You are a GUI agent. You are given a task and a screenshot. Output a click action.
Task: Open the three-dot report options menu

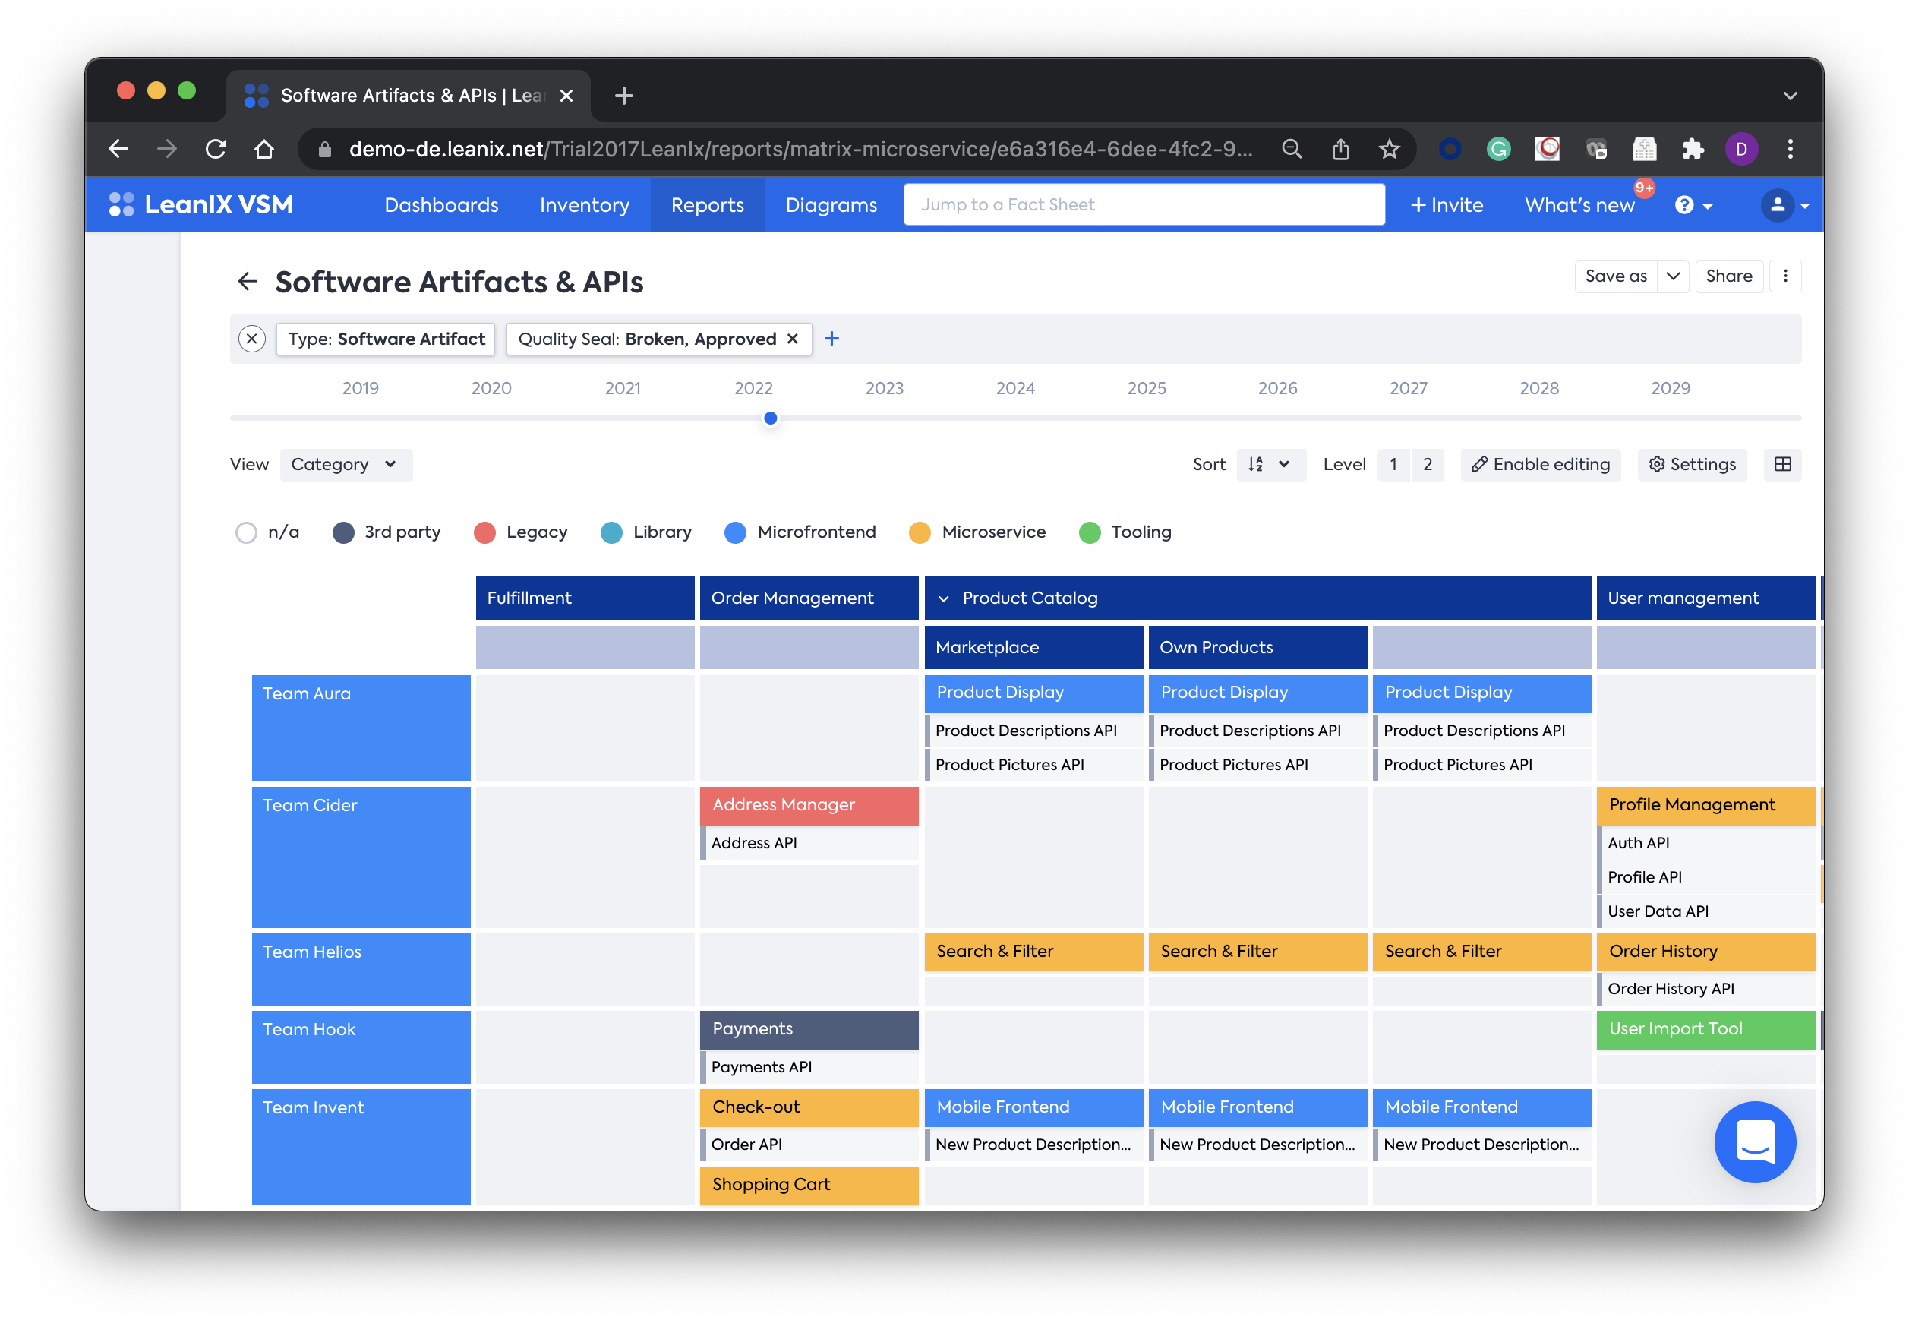[x=1784, y=276]
